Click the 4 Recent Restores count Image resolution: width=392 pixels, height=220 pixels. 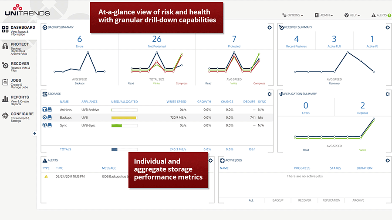[296, 39]
